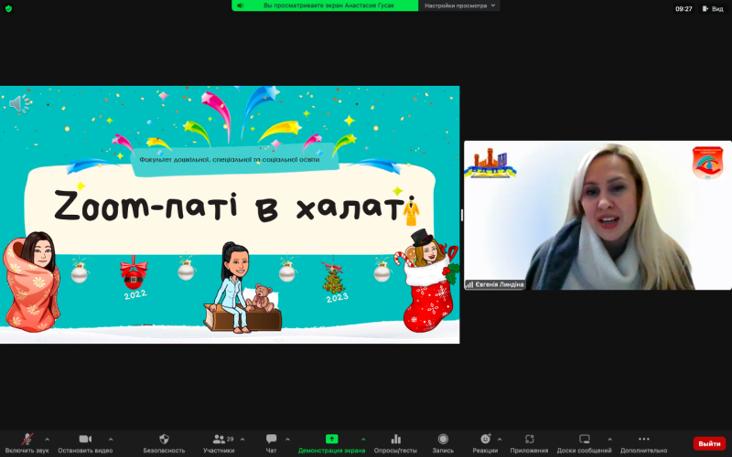Expand caret next to Реакции

pos(500,440)
